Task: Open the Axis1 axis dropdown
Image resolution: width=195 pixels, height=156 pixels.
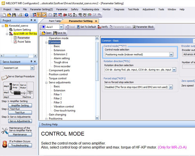Action: (x=61, y=27)
